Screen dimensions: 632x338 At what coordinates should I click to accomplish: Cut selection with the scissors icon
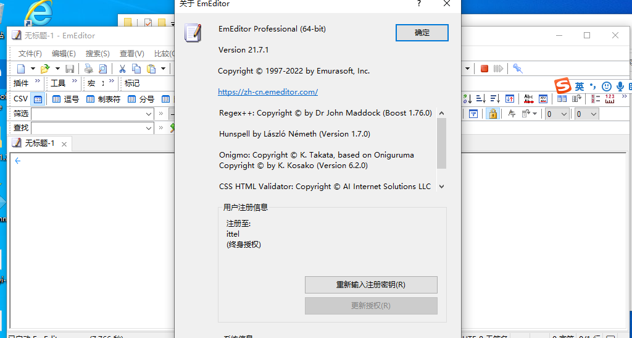coord(122,69)
